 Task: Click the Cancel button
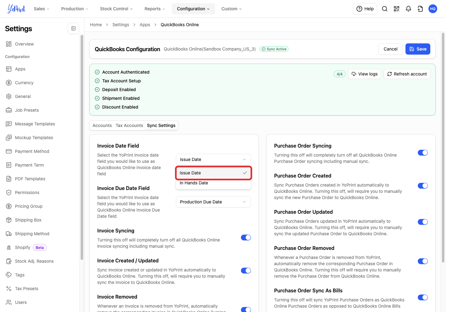click(x=391, y=49)
